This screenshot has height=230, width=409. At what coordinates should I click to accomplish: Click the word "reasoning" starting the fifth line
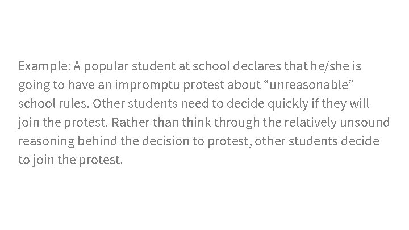pyautogui.click(x=47, y=142)
